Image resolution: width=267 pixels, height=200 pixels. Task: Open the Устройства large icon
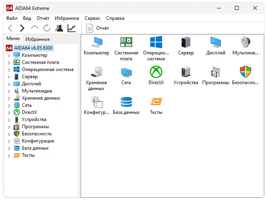pyautogui.click(x=186, y=72)
